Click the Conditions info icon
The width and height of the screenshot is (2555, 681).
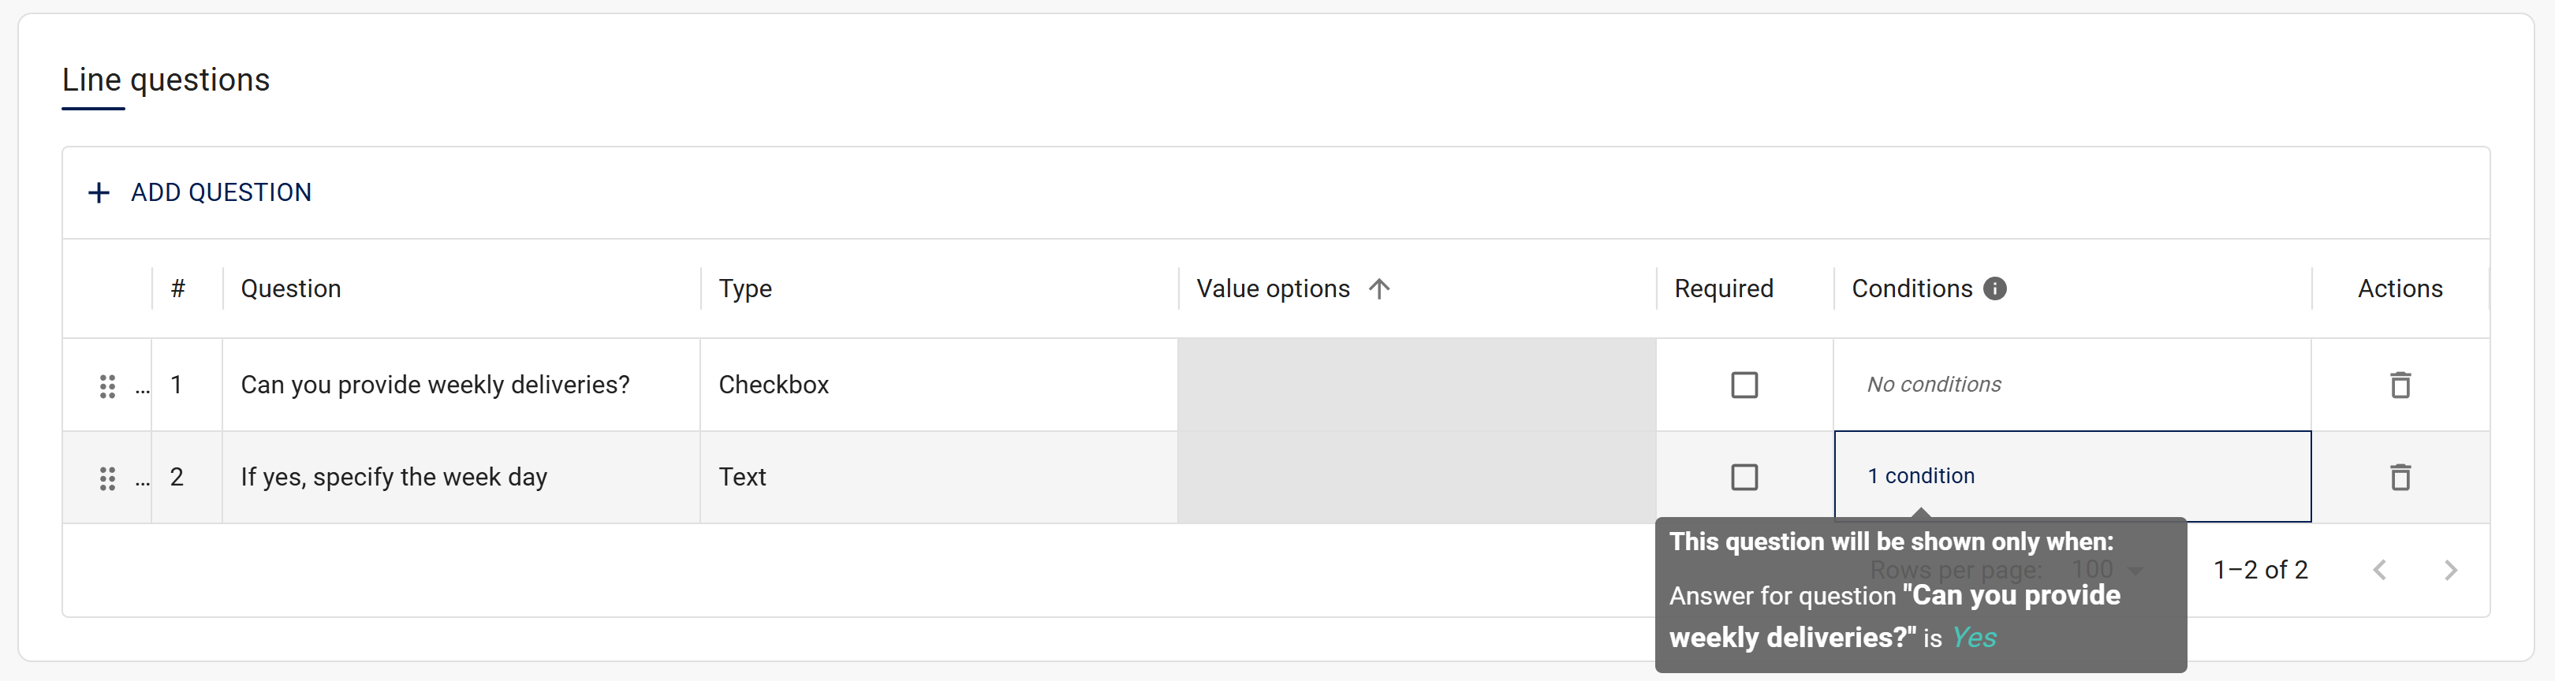[x=1994, y=288]
